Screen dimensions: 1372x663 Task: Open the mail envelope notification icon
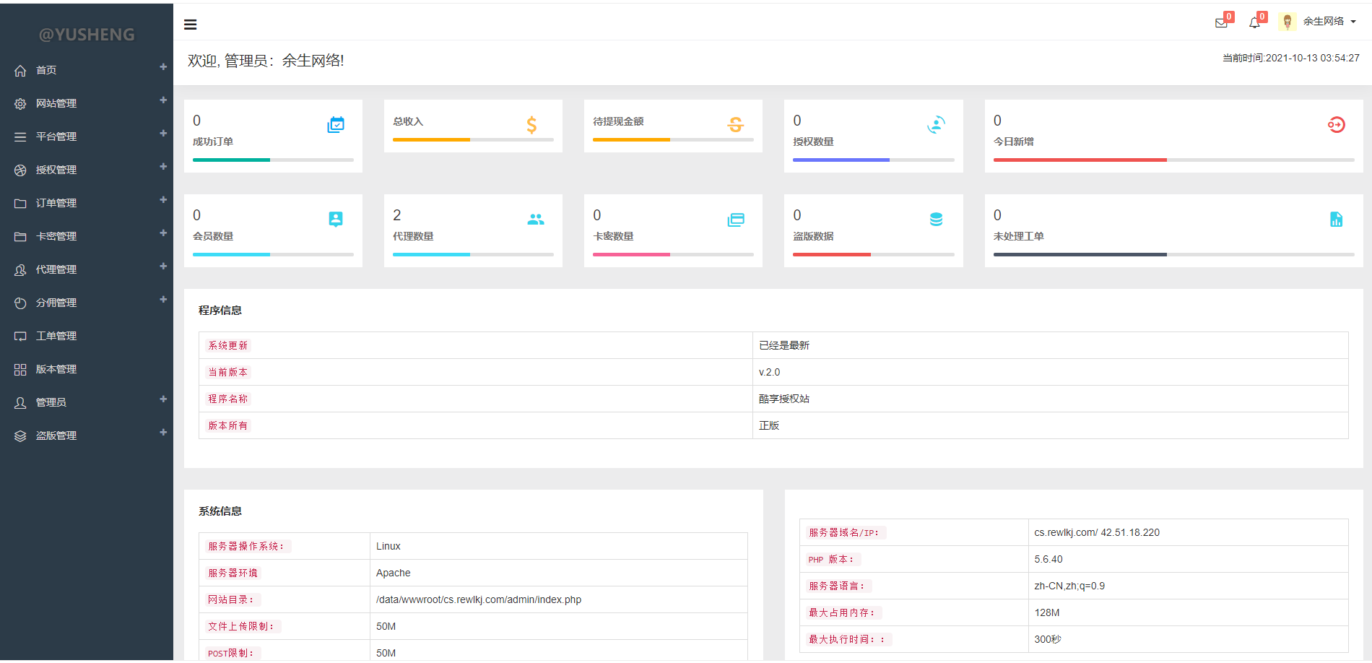click(x=1221, y=23)
